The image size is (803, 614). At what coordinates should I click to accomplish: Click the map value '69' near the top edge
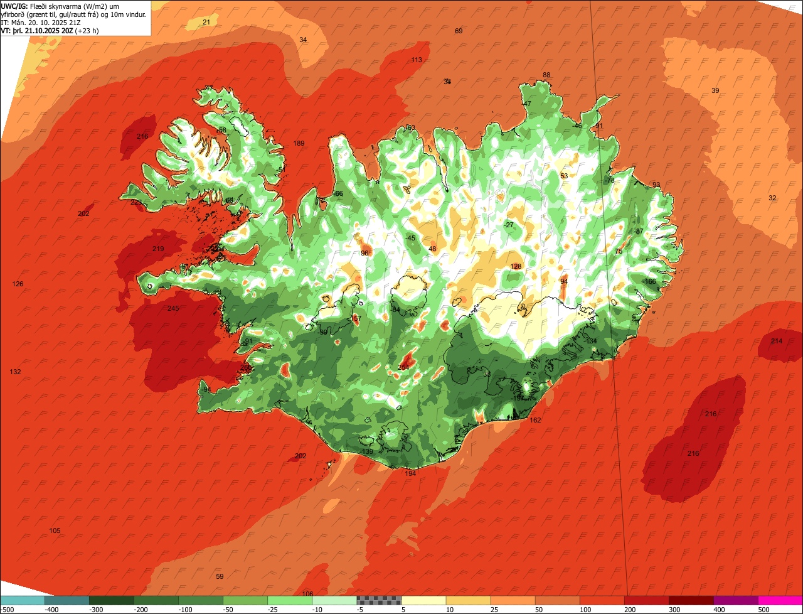point(459,31)
